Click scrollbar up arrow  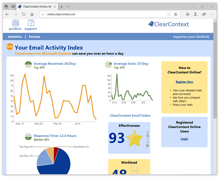tap(215, 20)
